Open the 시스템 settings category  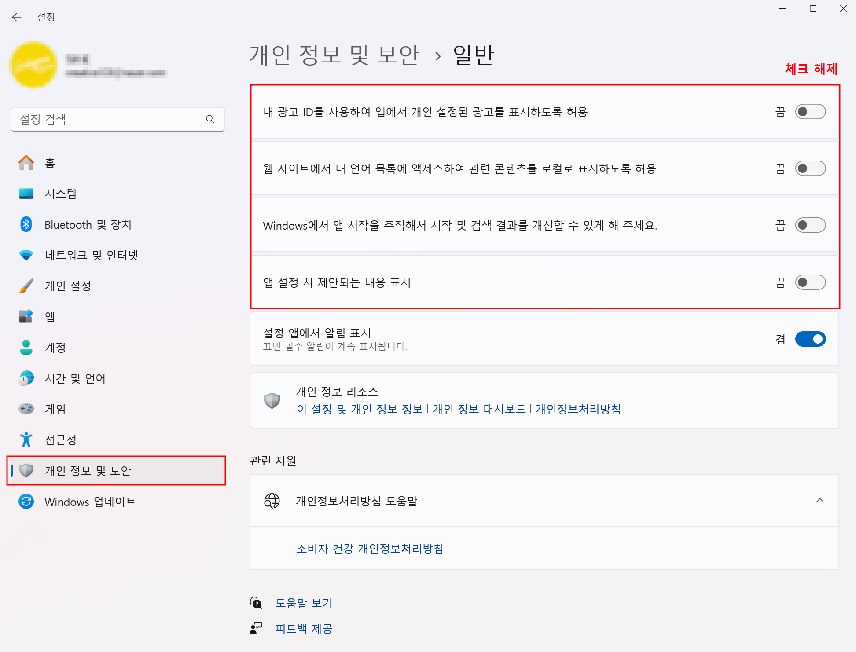pos(61,194)
